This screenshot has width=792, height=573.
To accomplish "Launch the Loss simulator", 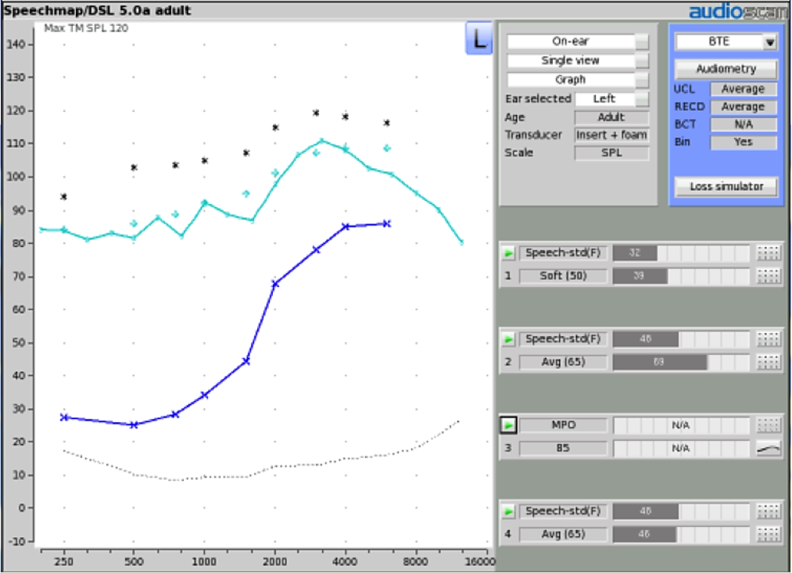I will click(726, 187).
